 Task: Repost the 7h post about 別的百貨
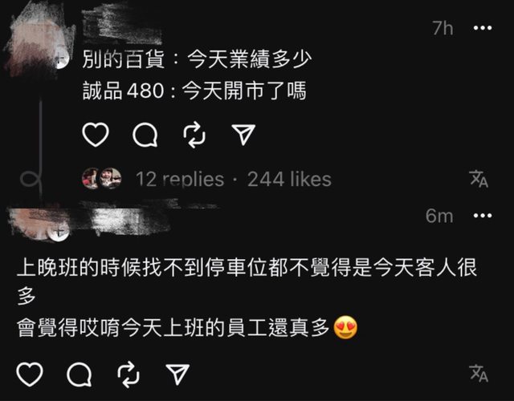194,135
